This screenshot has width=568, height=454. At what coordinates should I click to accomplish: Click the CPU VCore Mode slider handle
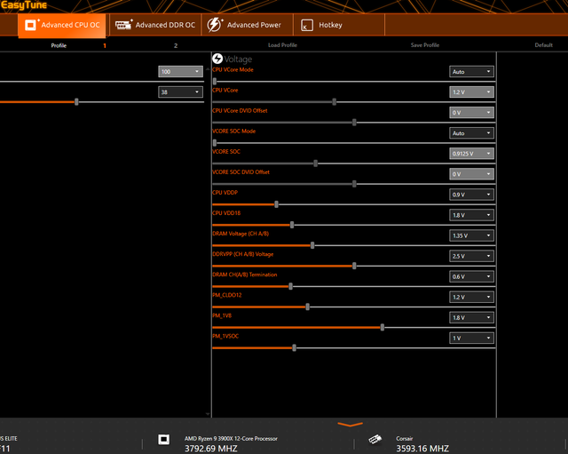coord(215,82)
